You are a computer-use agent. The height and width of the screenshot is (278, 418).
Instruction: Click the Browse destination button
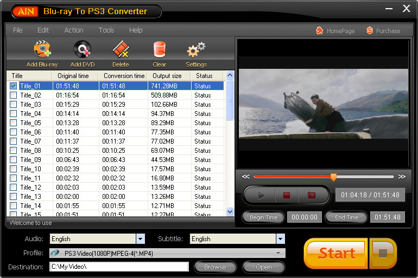[x=215, y=267]
